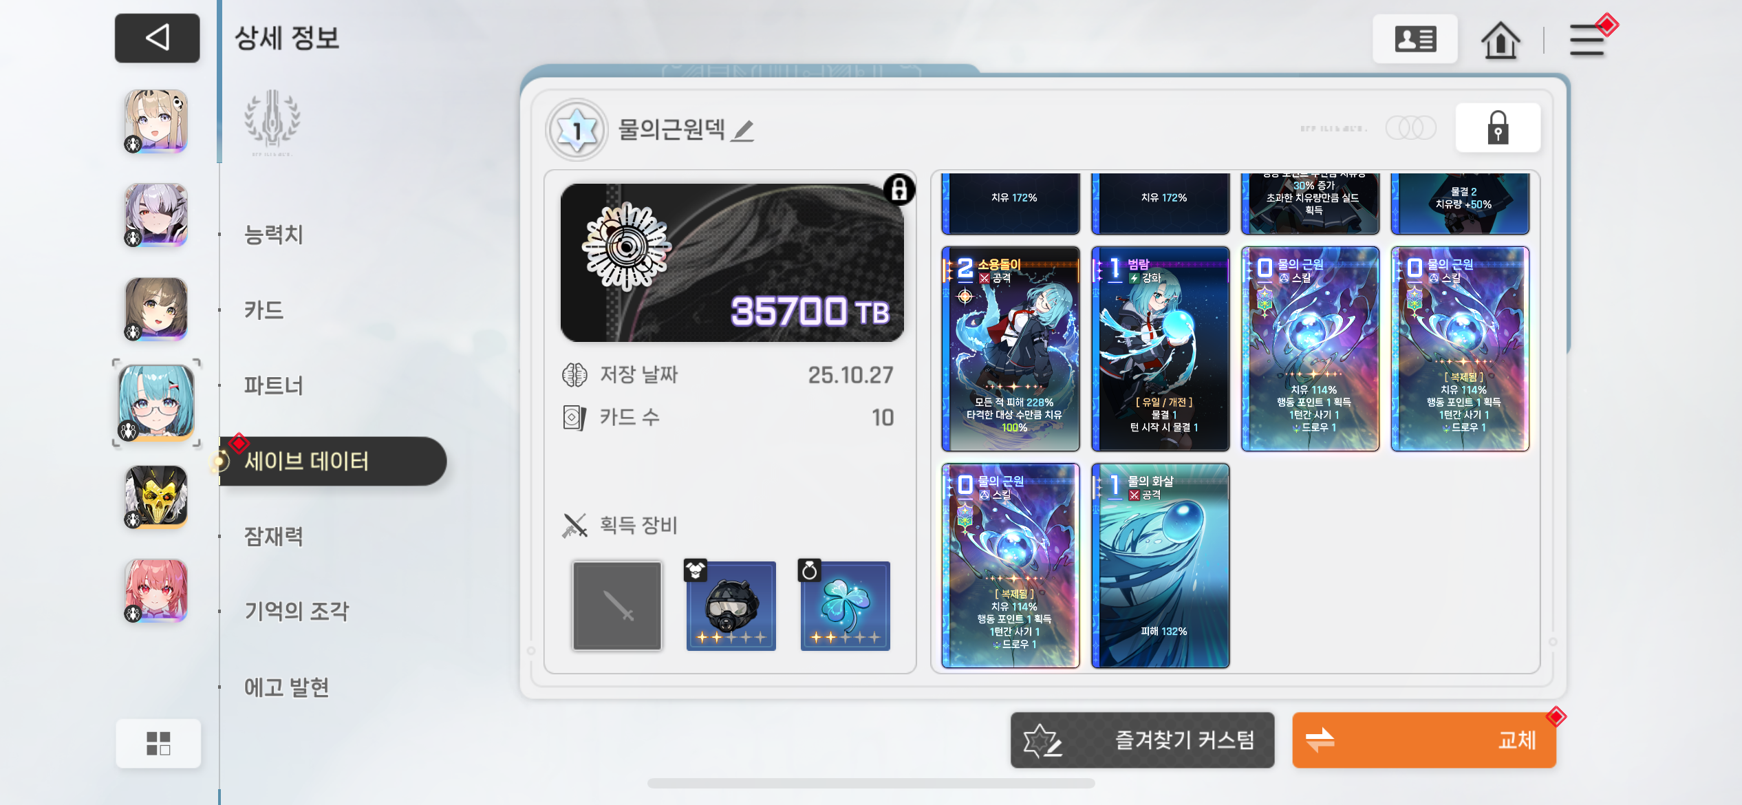Click the 즐겨찾기 커스텀 button
Image resolution: width=1742 pixels, height=805 pixels.
1142,740
